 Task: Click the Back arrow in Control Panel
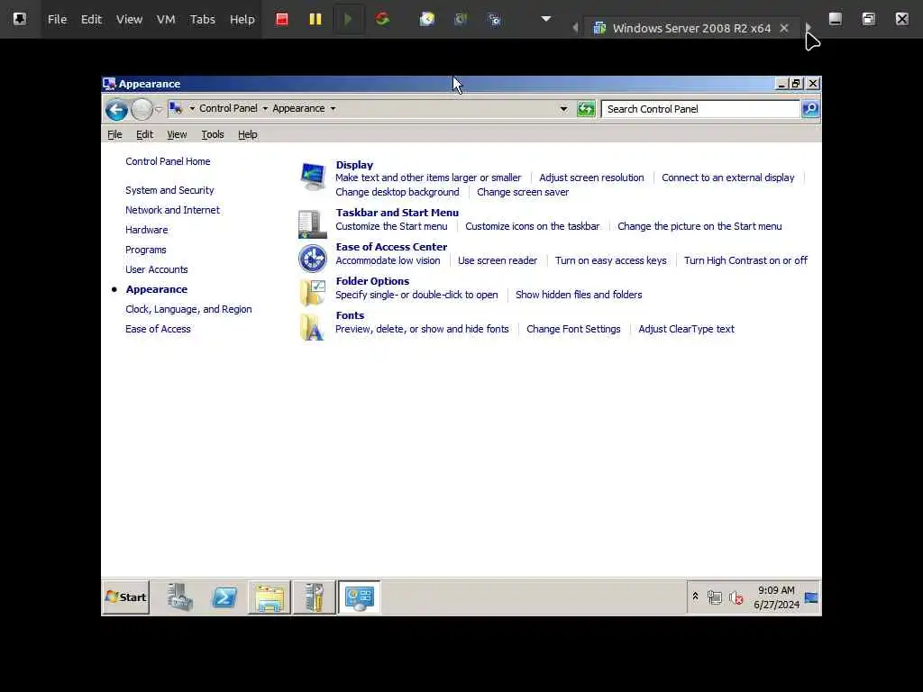pos(116,109)
